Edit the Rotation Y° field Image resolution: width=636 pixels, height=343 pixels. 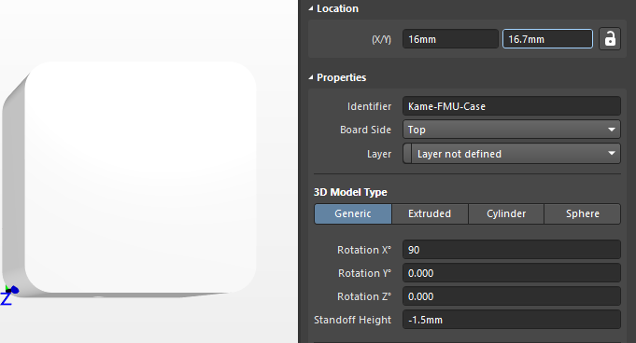coord(512,273)
